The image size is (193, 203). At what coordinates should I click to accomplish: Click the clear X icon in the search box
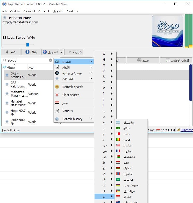coord(51,60)
